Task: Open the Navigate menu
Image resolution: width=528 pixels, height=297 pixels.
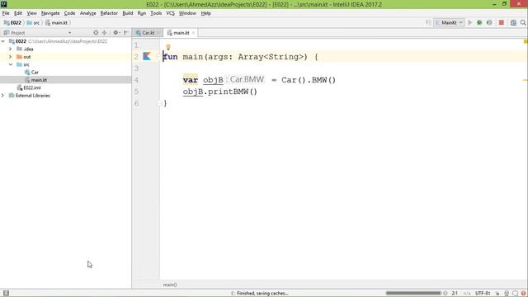Action: (50, 13)
